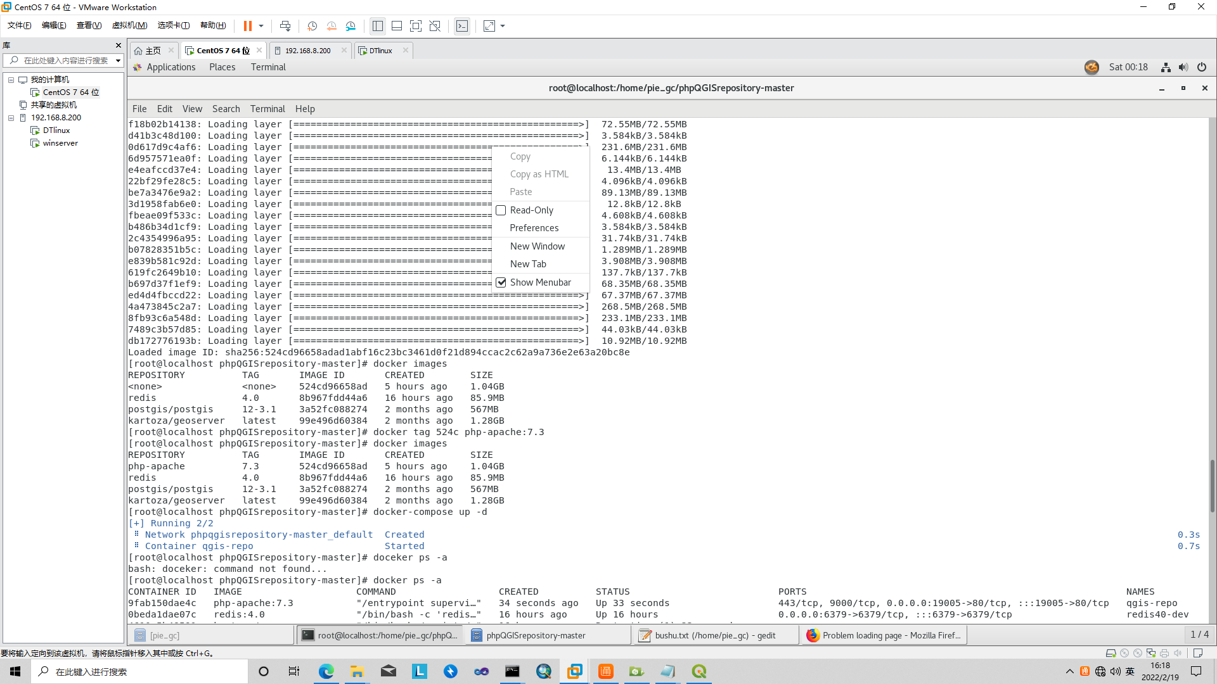Switch to the DTlinux tab
Screen dimensions: 1217x684
click(x=381, y=50)
